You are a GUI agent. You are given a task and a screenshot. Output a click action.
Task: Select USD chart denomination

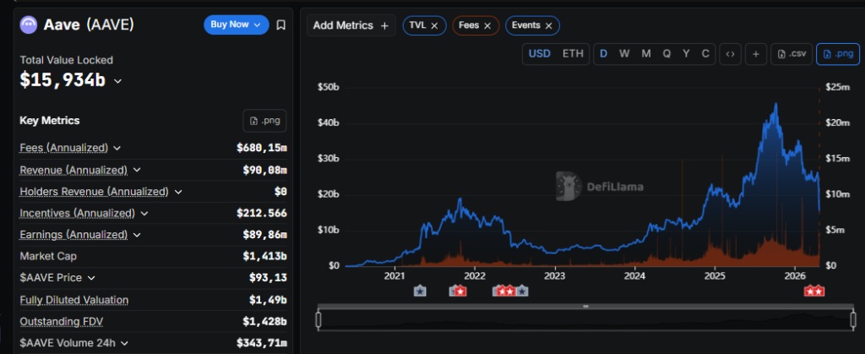(540, 54)
